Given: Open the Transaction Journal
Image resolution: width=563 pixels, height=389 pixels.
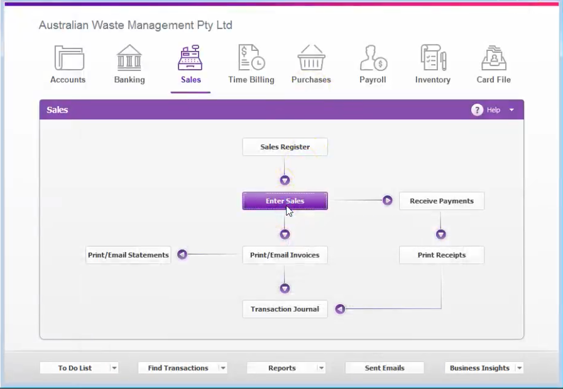Looking at the screenshot, I should 285,309.
